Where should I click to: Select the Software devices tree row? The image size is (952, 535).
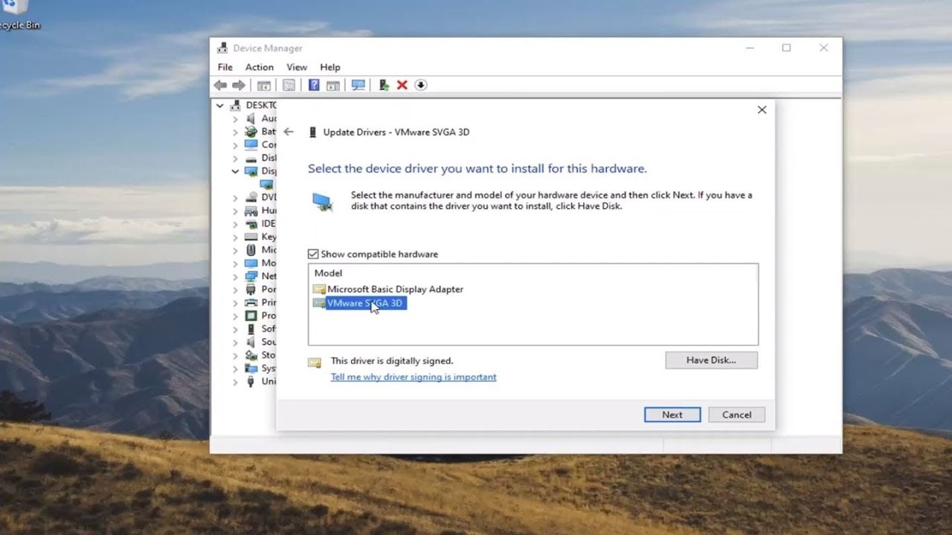point(260,328)
